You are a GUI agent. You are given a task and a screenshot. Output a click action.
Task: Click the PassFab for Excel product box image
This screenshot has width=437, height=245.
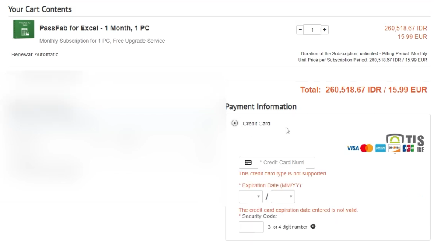pos(23,29)
